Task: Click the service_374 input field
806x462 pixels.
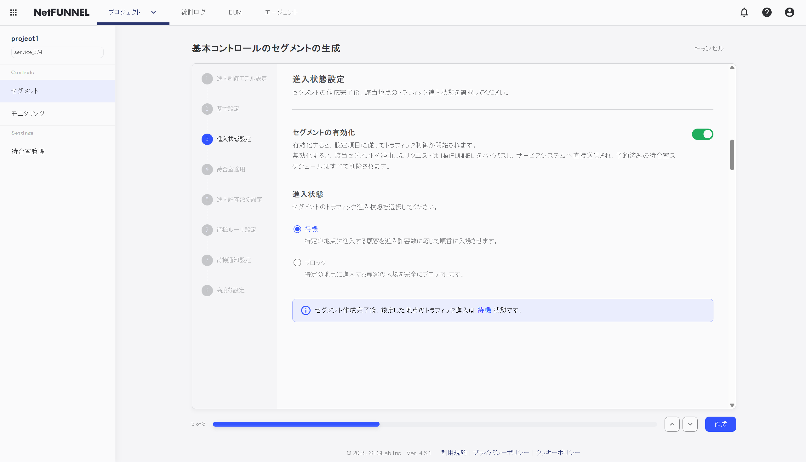Action: pyautogui.click(x=57, y=52)
